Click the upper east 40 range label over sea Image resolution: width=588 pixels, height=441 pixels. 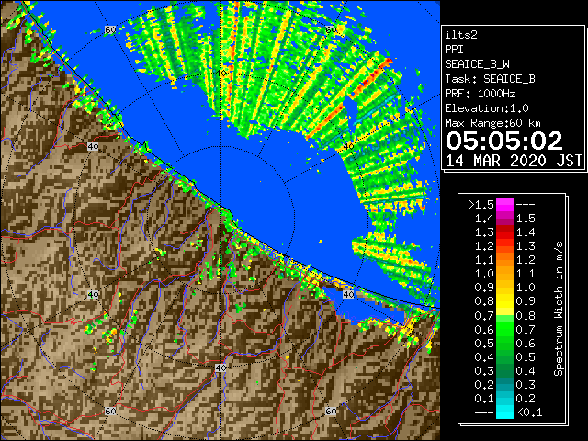tap(348, 146)
